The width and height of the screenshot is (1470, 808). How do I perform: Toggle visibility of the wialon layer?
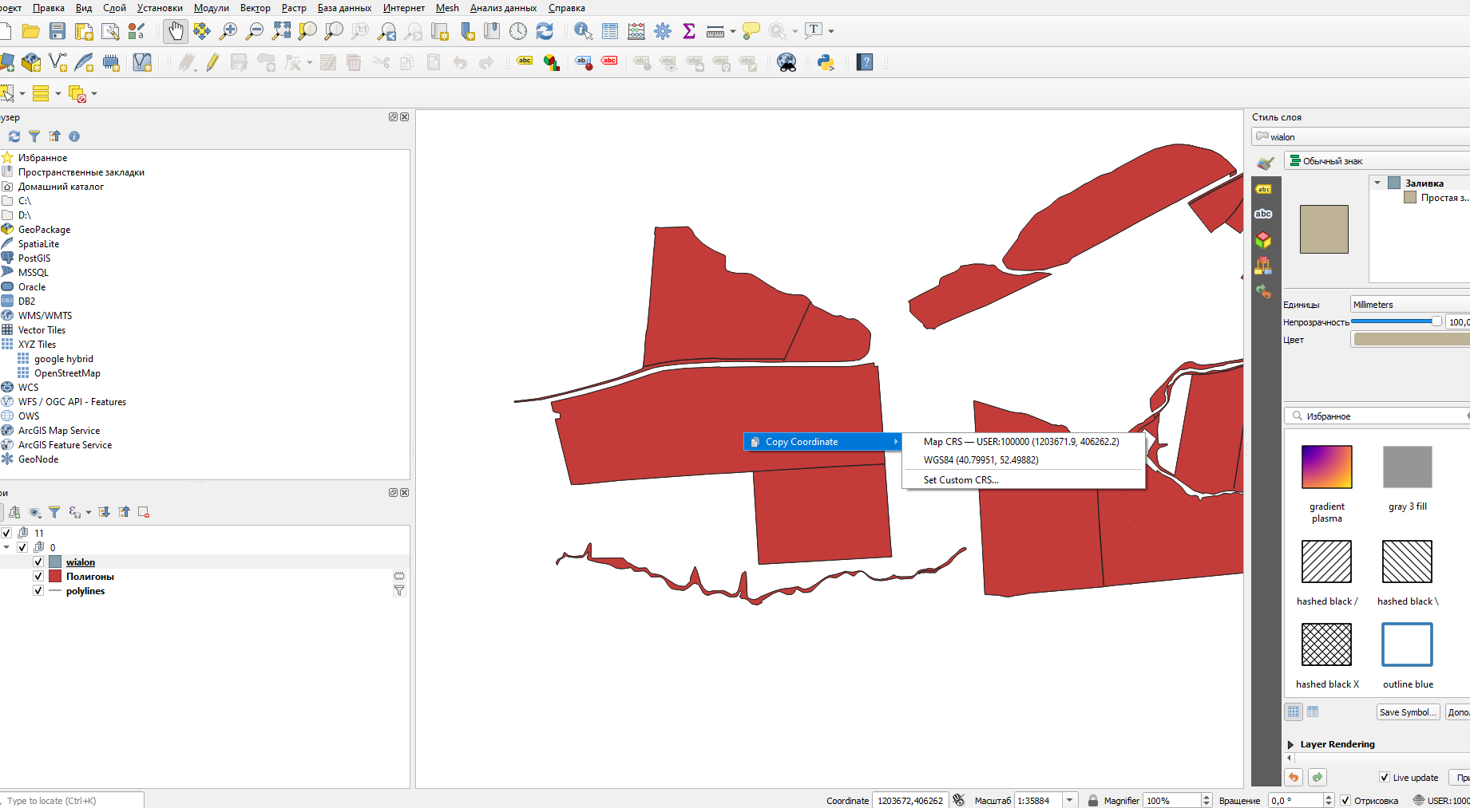point(38,562)
